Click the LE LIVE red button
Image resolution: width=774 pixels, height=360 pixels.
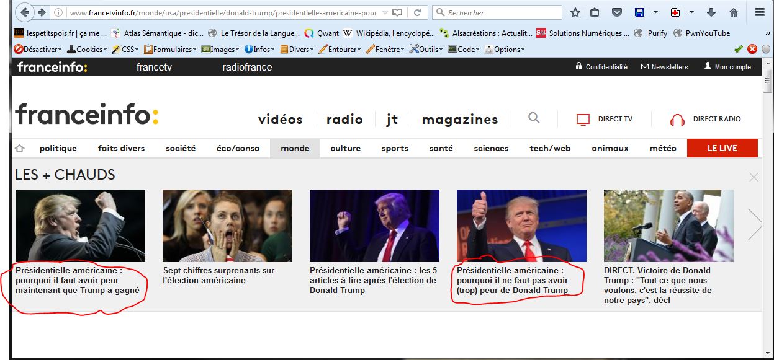(722, 148)
